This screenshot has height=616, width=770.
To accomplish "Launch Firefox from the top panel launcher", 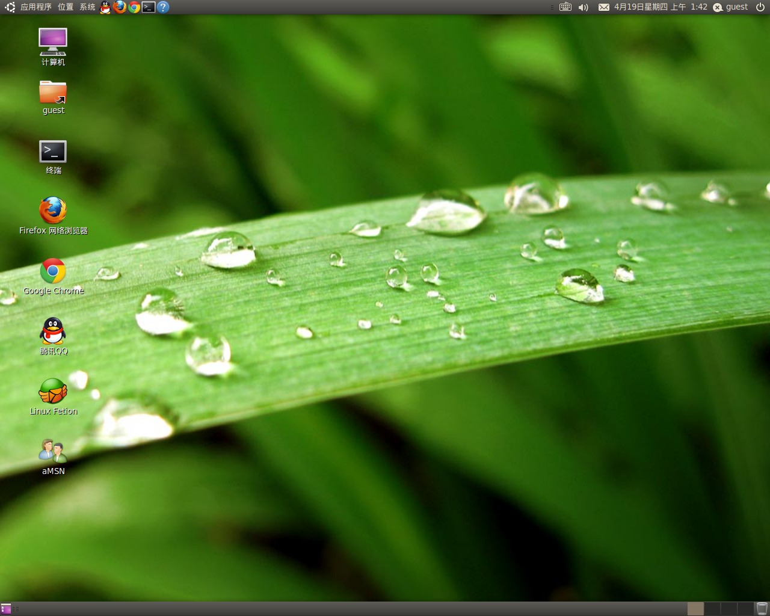I will (120, 7).
